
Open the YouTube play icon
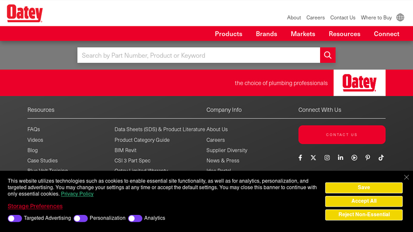pyautogui.click(x=354, y=158)
